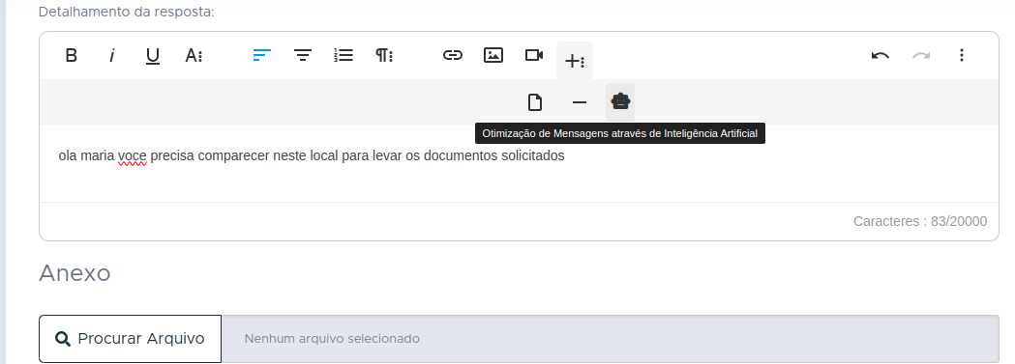Insert an image into the editor

(493, 55)
